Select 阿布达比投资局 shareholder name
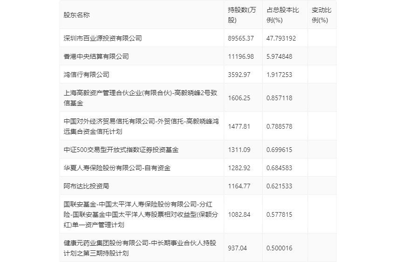The width and height of the screenshot is (396, 262). pos(86,186)
